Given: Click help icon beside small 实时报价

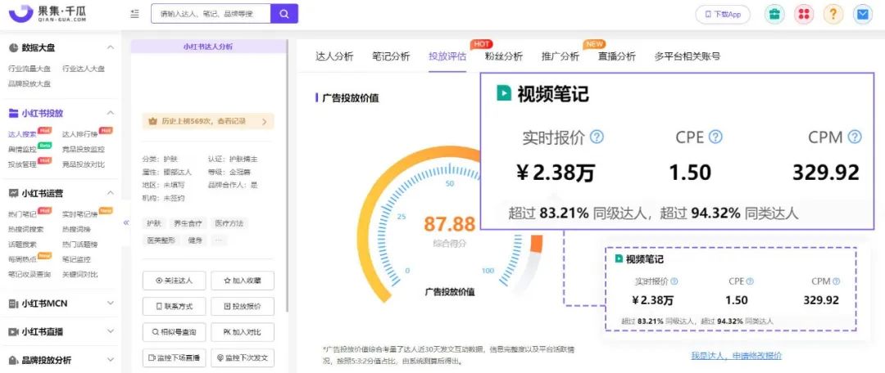Looking at the screenshot, I should pyautogui.click(x=674, y=281).
